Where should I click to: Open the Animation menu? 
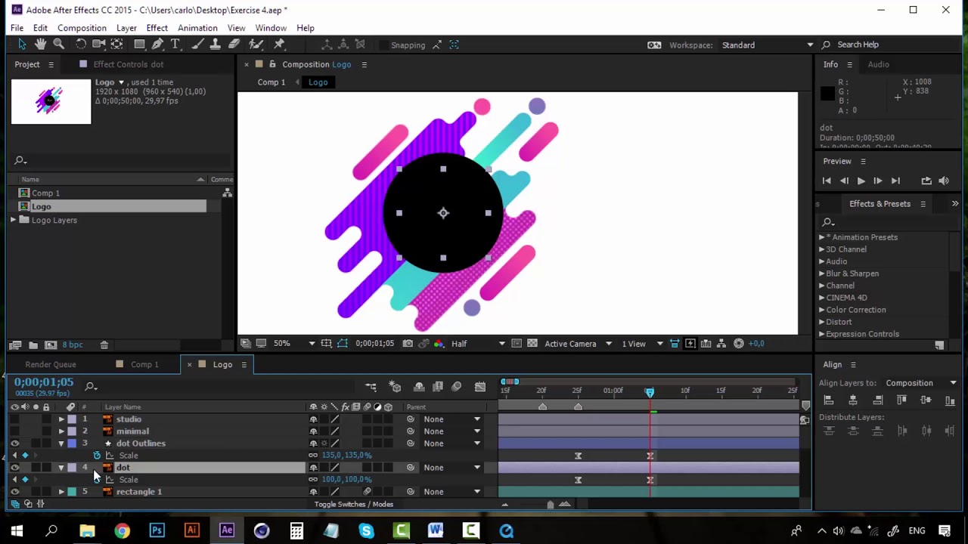pyautogui.click(x=197, y=28)
